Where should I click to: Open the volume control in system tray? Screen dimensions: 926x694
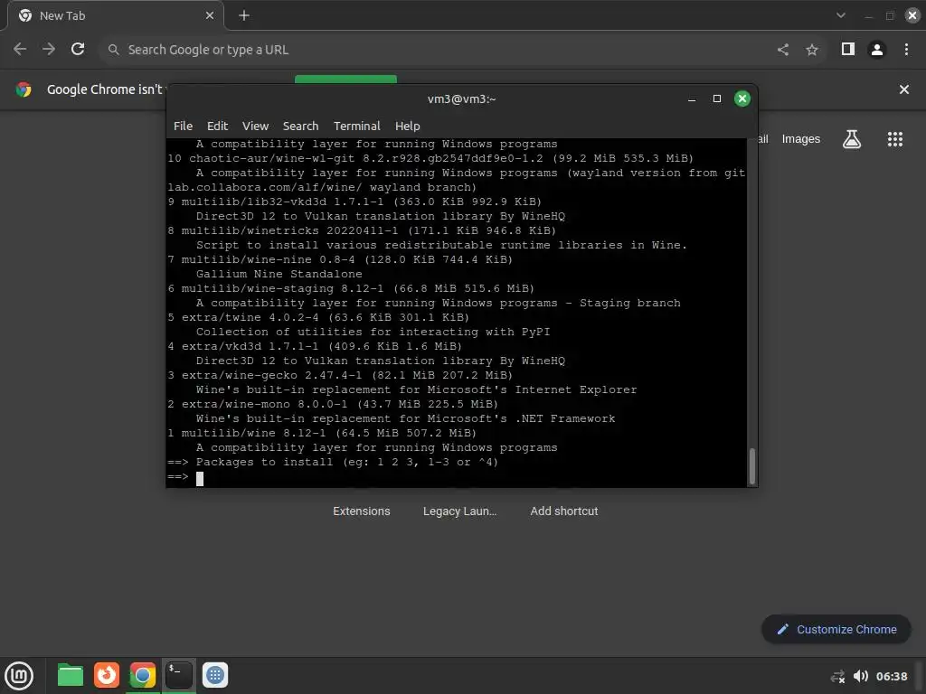pyautogui.click(x=861, y=676)
